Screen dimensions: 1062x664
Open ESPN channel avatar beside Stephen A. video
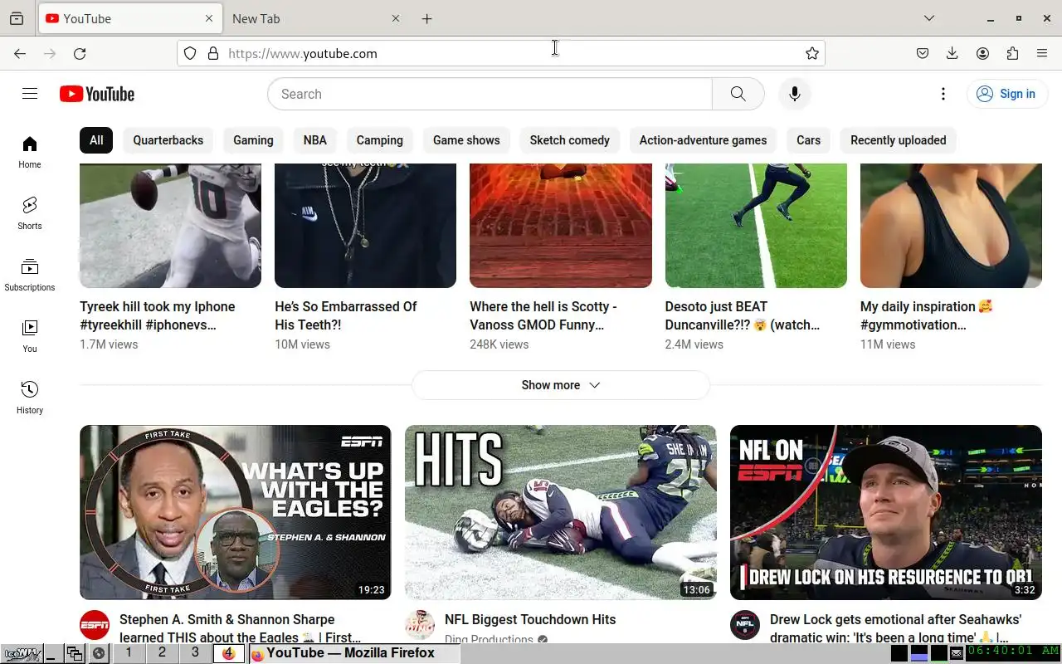95,625
